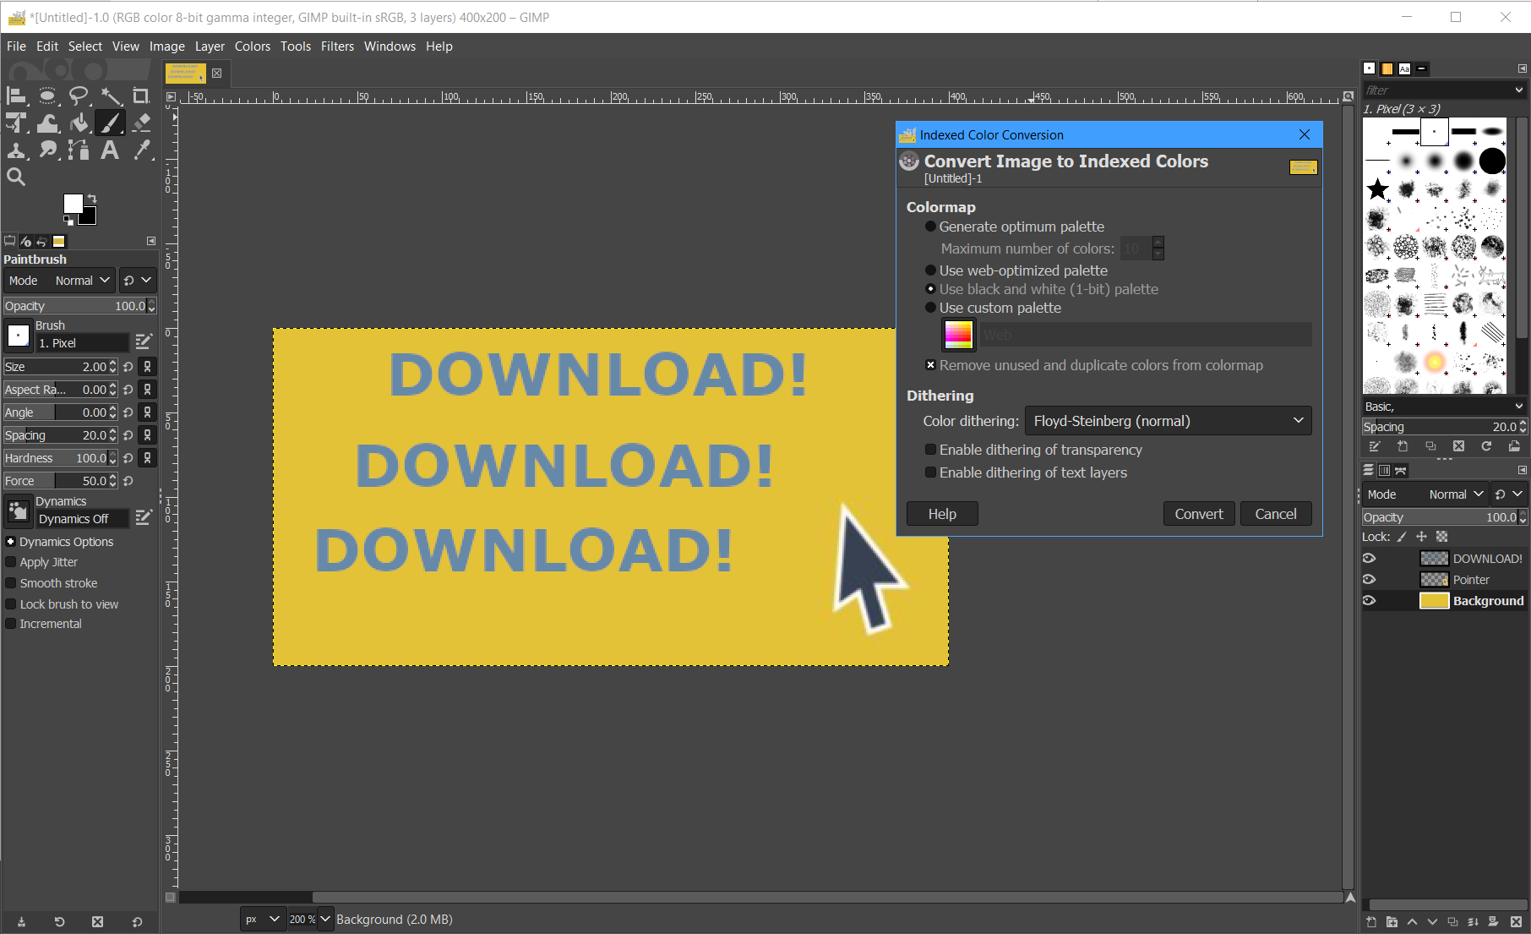The width and height of the screenshot is (1531, 934).
Task: Activate the Eraser tool
Action: click(141, 123)
